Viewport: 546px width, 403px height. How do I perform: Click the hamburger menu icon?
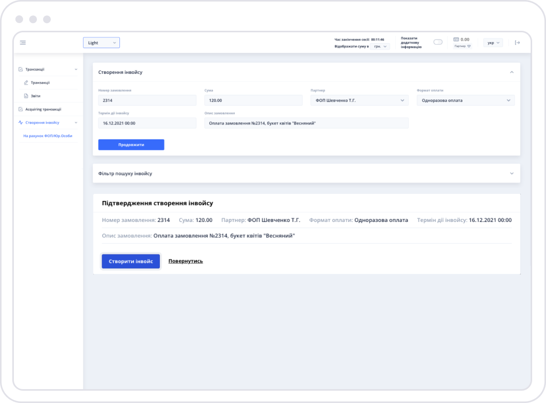tap(23, 43)
